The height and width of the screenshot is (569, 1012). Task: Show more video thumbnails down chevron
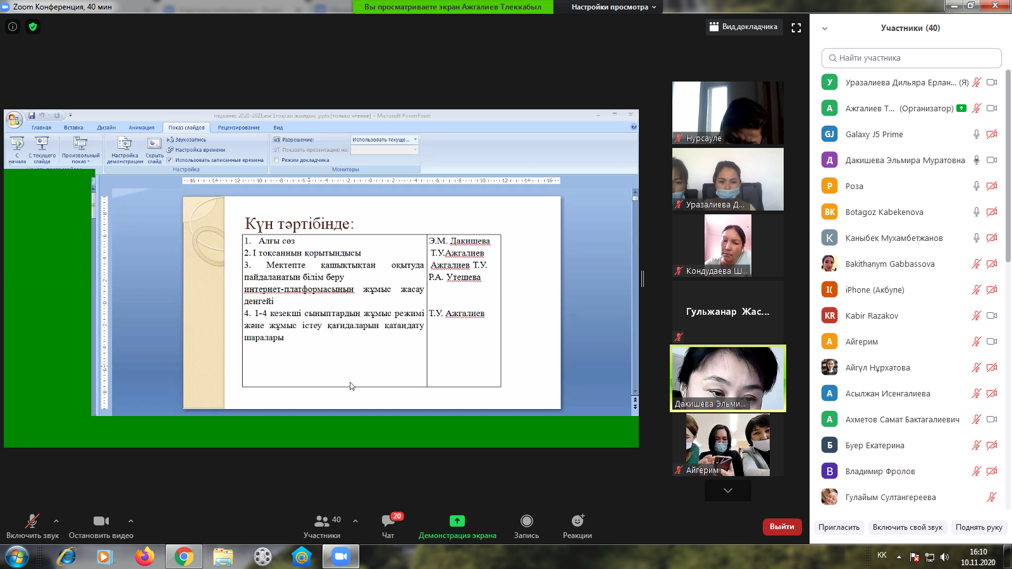(728, 491)
